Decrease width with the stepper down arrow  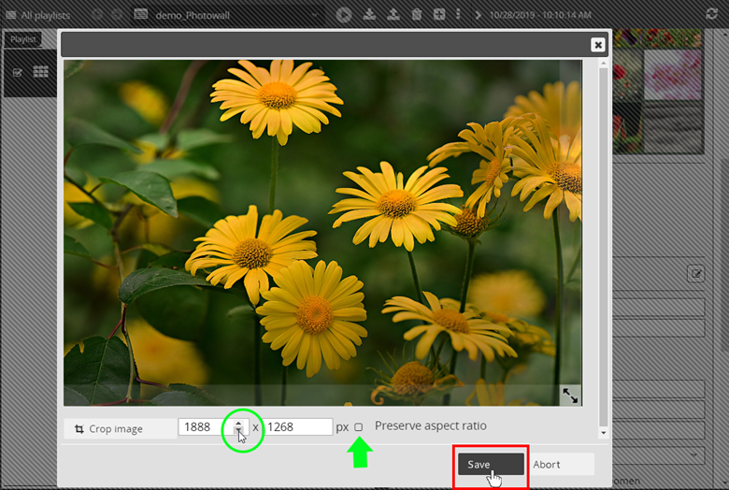(238, 431)
